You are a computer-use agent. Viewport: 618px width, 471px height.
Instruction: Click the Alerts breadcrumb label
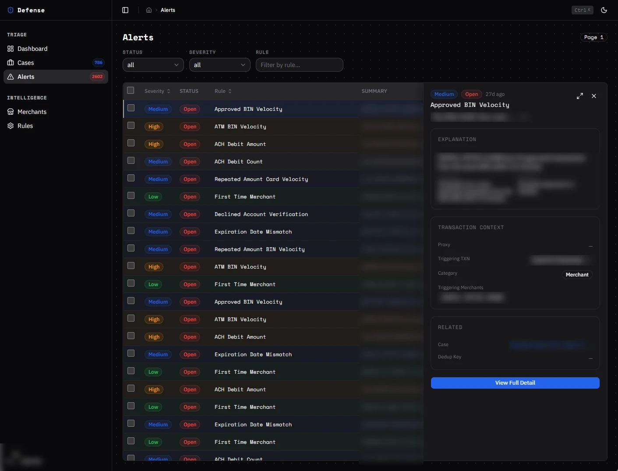click(168, 10)
